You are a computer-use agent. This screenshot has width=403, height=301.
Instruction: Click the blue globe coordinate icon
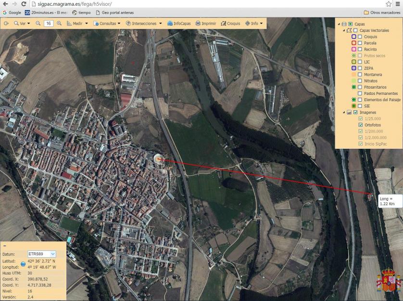23,263
